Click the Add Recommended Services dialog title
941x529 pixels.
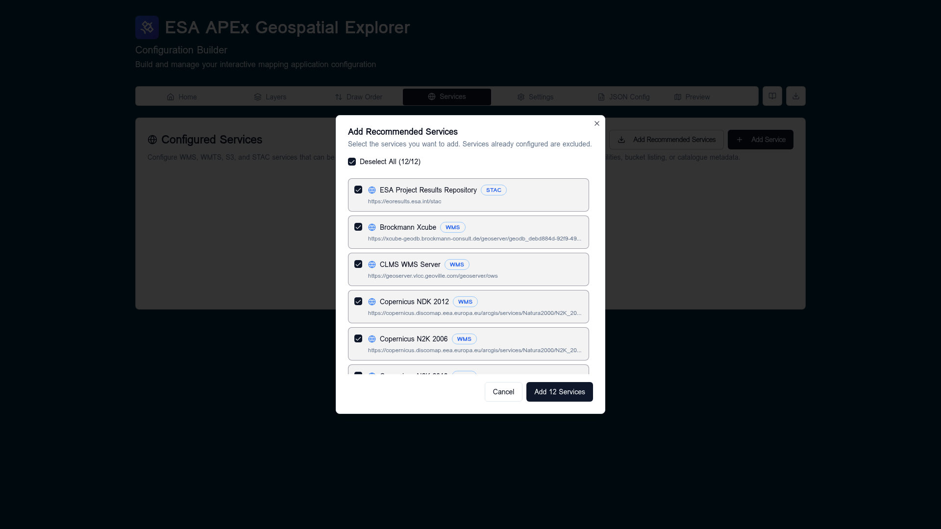point(403,132)
